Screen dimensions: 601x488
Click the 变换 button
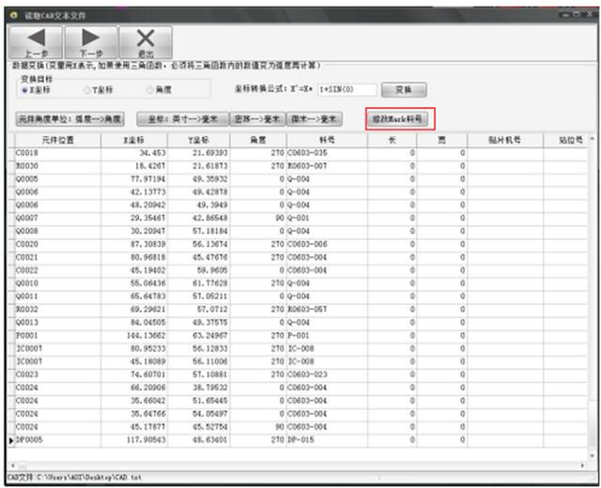coord(404,90)
